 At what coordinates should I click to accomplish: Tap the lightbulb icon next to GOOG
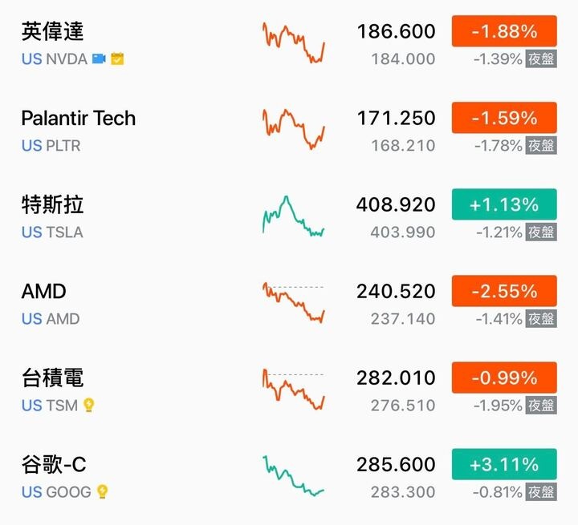(102, 491)
